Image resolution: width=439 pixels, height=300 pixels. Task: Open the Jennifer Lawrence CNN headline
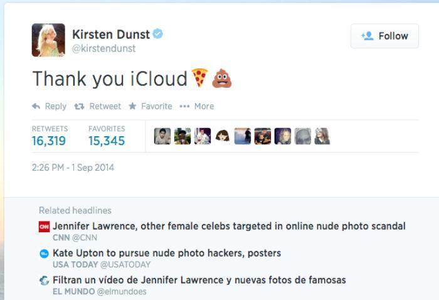(x=229, y=226)
